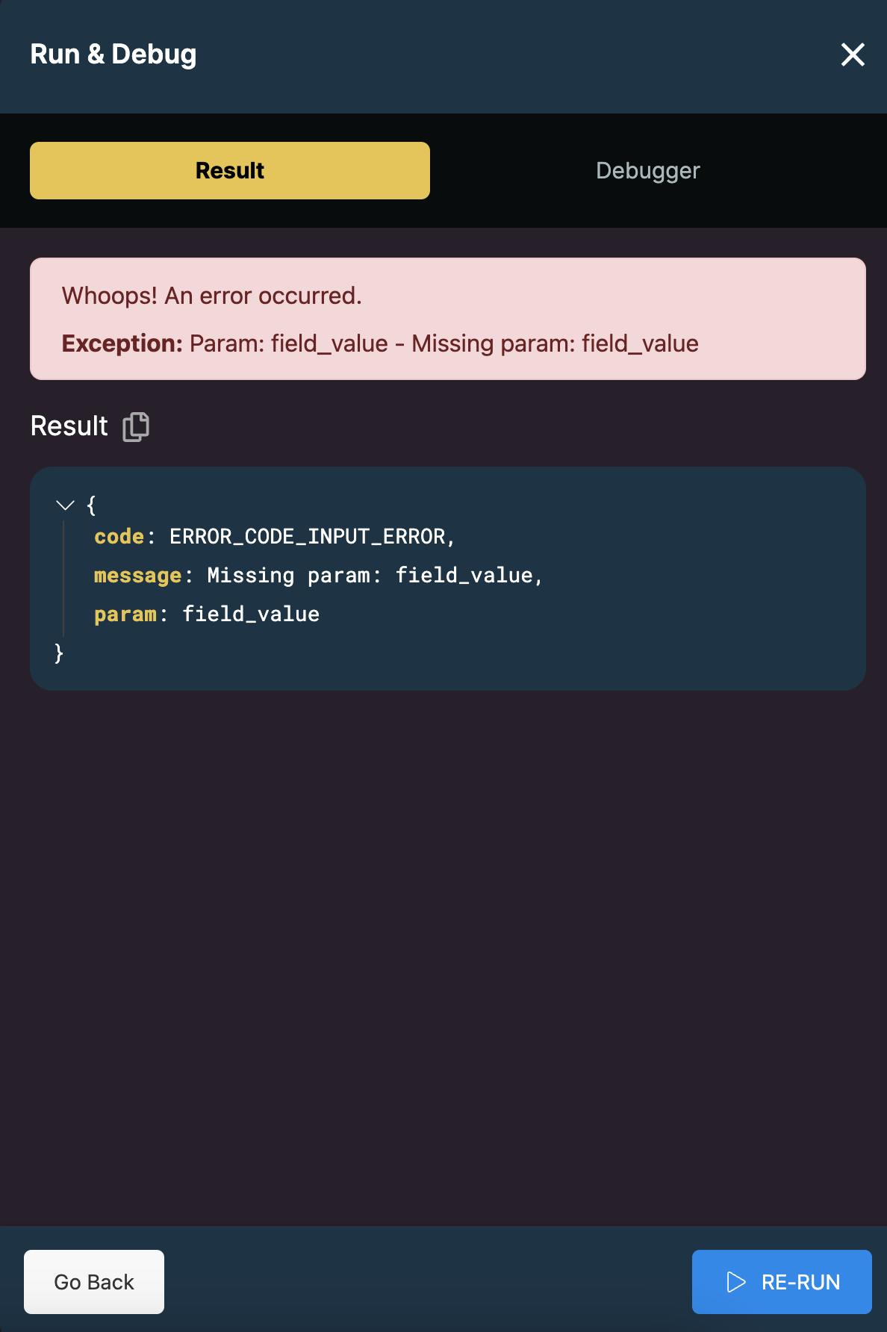Close the Run & Debug panel

click(x=853, y=55)
